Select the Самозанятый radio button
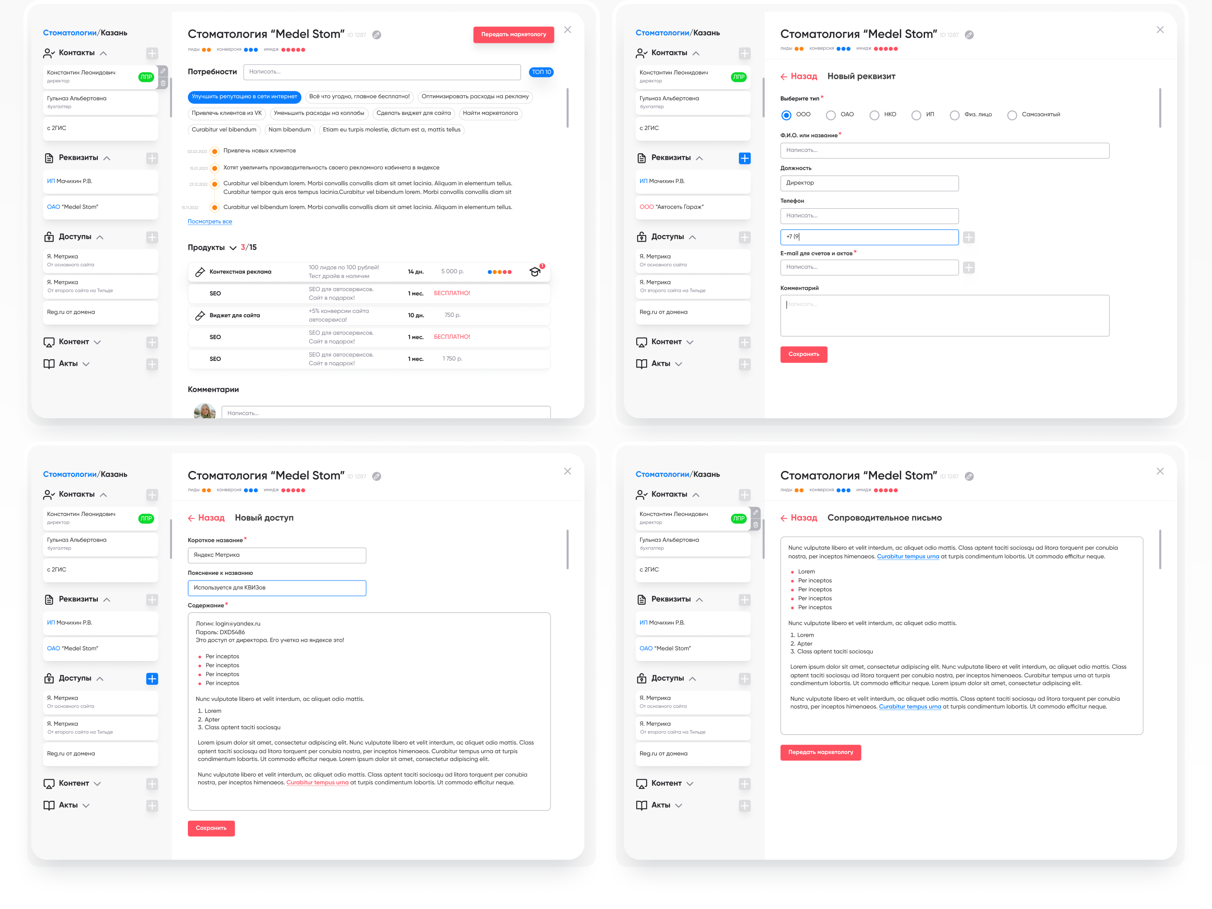This screenshot has height=909, width=1212. 1012,115
